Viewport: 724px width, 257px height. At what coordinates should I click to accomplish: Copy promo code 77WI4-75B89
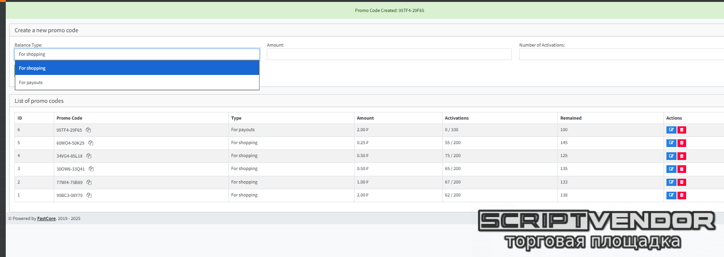89,183
